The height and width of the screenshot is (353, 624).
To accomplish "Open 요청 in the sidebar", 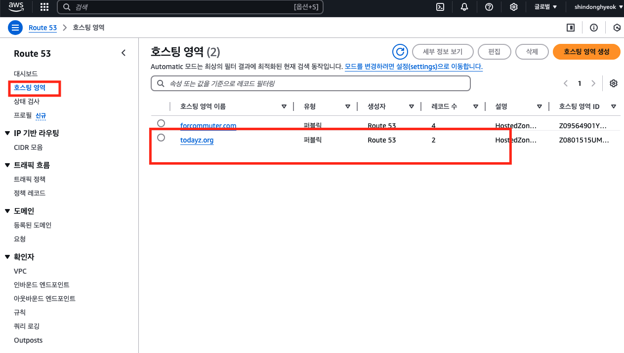I will point(20,239).
